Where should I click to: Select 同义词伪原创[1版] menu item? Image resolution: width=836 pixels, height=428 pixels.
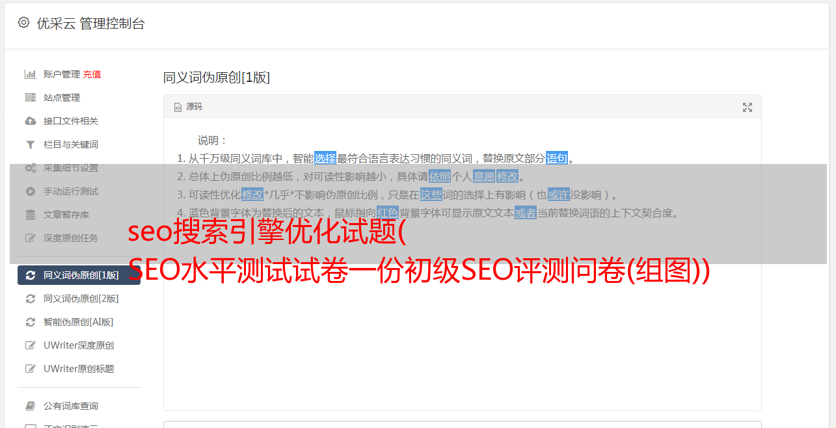(79, 275)
